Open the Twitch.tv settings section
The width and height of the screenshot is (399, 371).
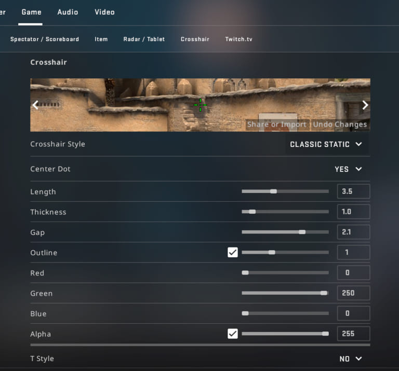pos(238,39)
